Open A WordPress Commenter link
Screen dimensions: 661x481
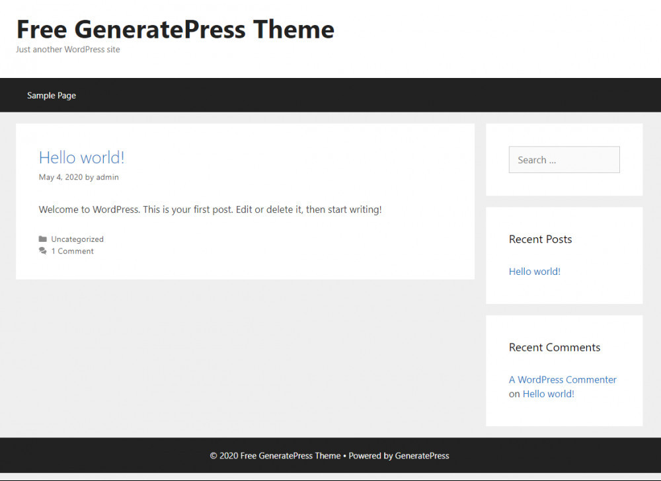[x=563, y=380]
